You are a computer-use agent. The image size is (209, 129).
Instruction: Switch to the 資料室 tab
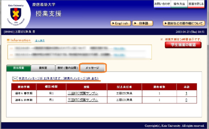pyautogui.click(x=43, y=68)
